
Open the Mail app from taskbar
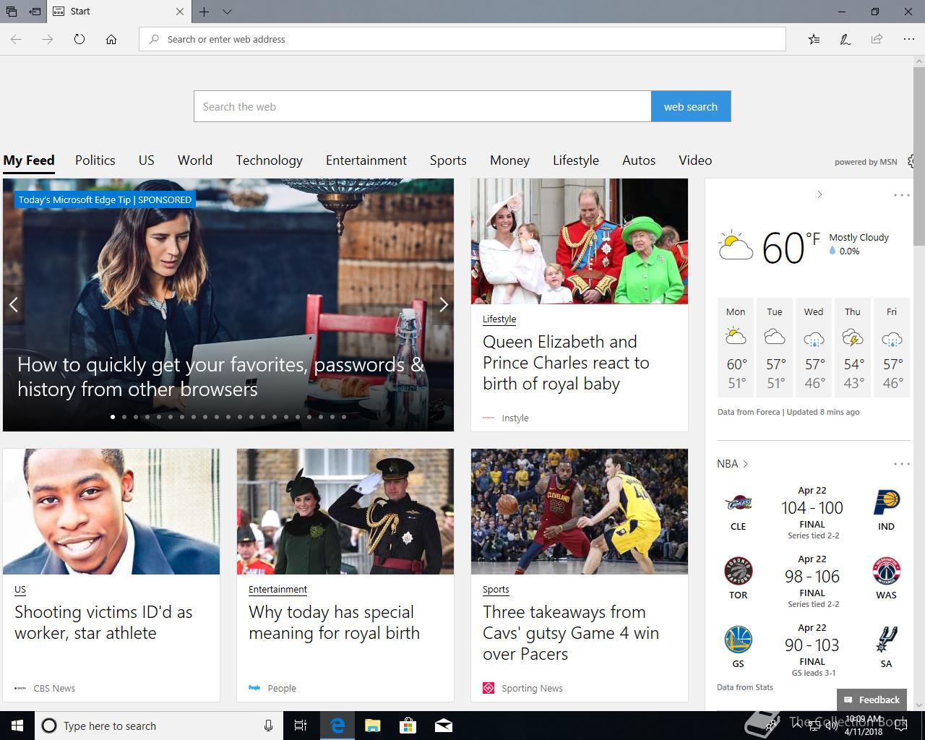[444, 726]
